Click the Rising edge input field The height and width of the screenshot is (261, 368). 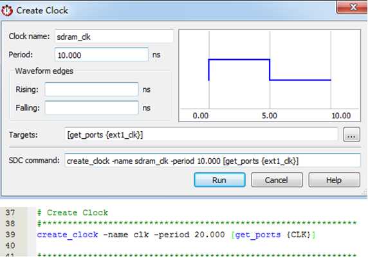[x=91, y=89]
